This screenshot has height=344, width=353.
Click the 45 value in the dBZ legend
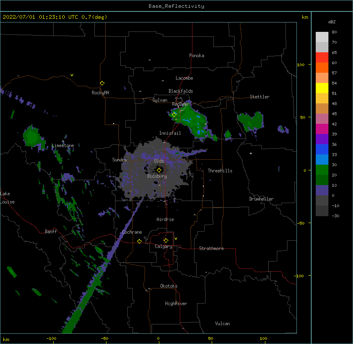pos(334,114)
